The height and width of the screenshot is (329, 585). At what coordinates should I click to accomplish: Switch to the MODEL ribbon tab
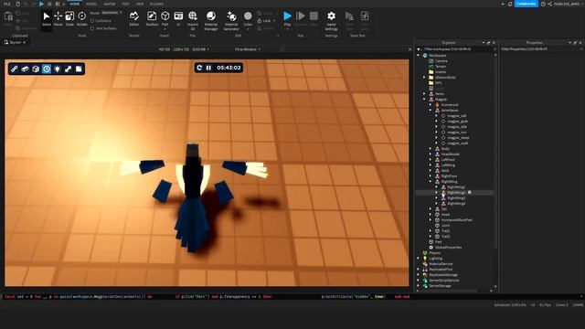click(91, 4)
